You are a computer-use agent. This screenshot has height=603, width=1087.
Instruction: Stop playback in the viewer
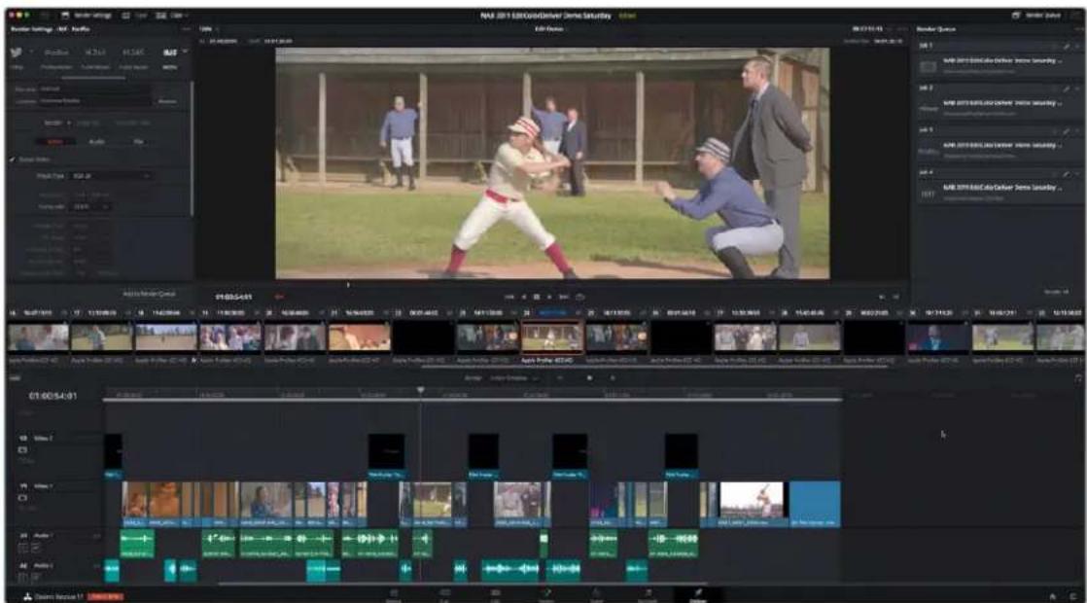[x=537, y=297]
